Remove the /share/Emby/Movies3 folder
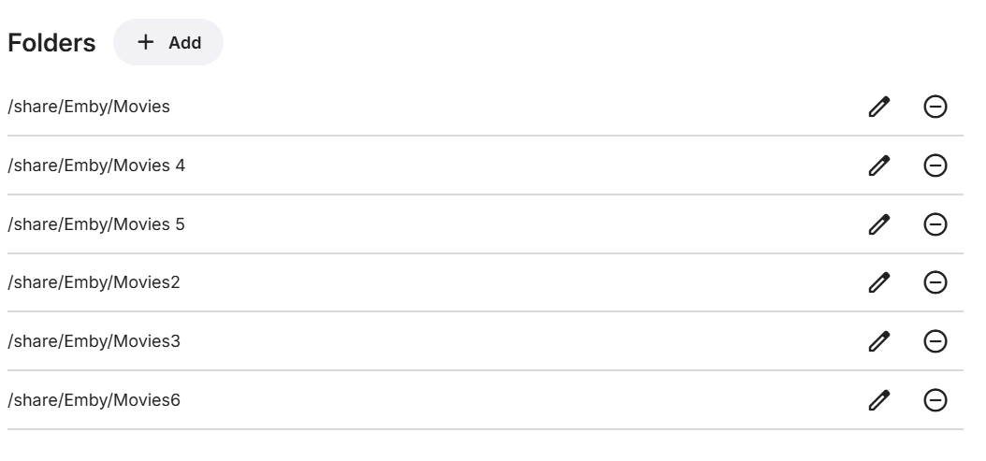This screenshot has width=986, height=461. pos(935,341)
